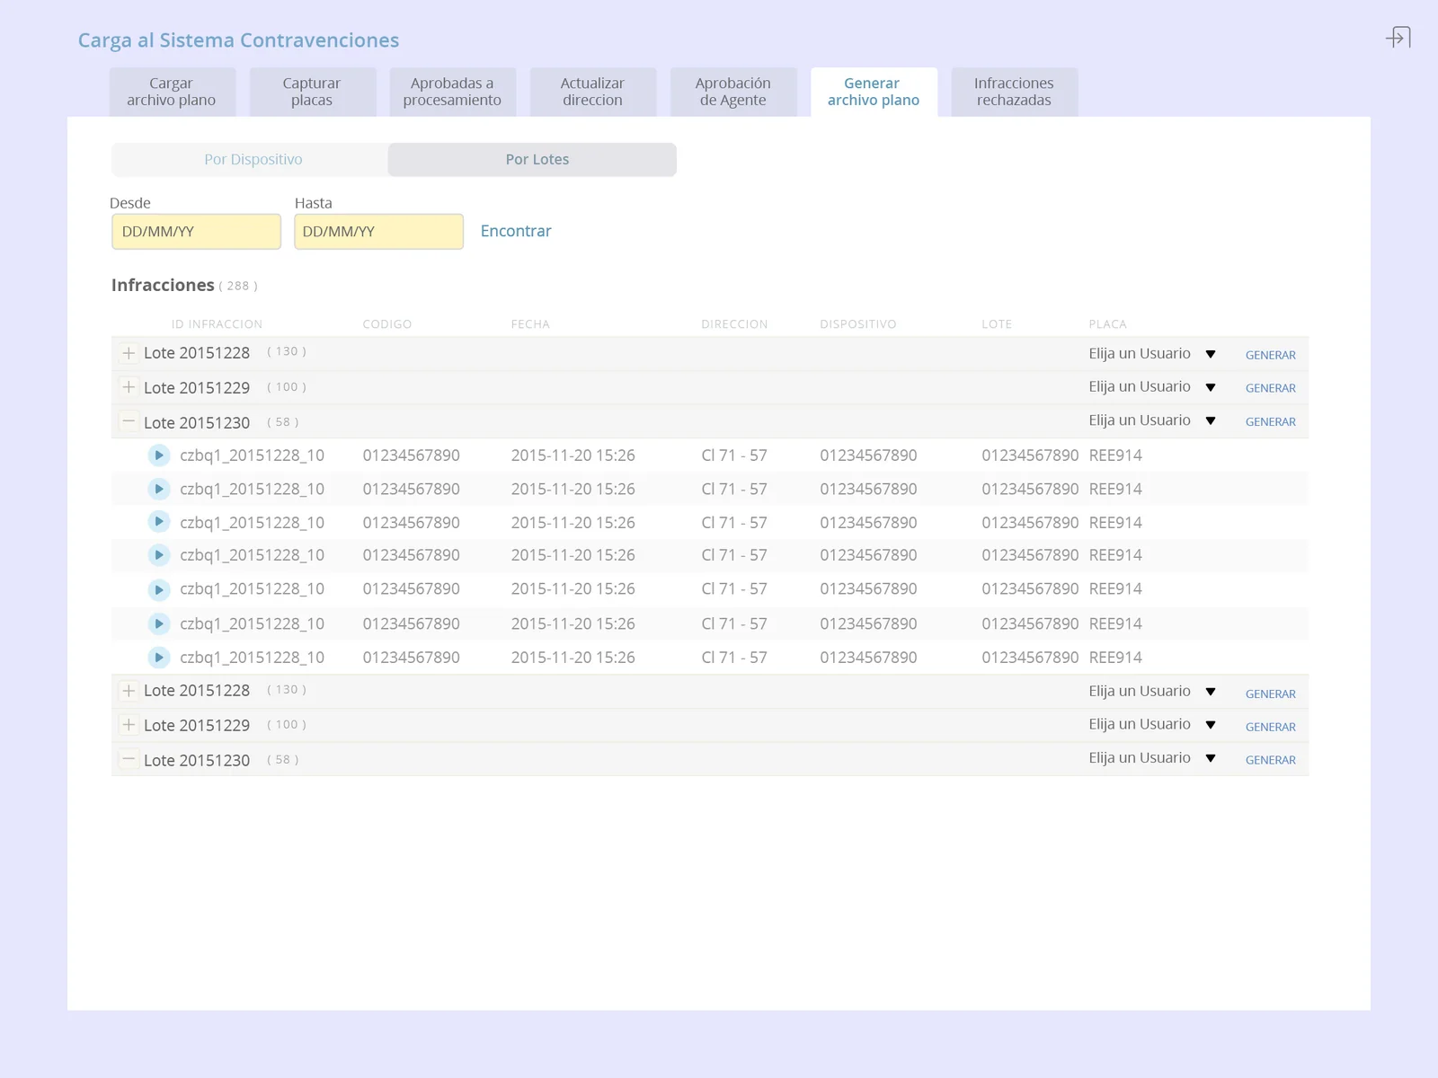Click the Carga al Sistema Contravenciones title
Image resolution: width=1438 pixels, height=1078 pixels.
point(238,40)
